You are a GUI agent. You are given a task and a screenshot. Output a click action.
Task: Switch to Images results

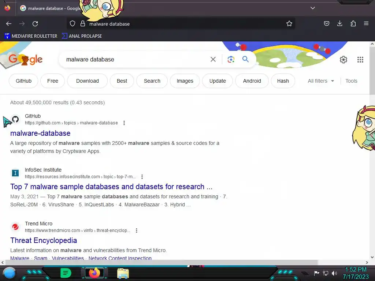[x=185, y=81]
